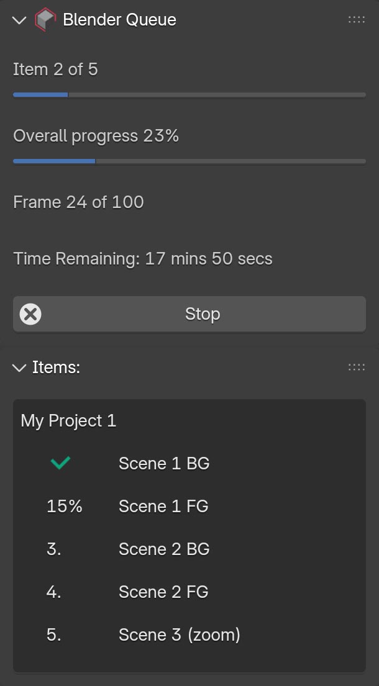Click the Overall progress bar
379x686 pixels.
point(189,161)
